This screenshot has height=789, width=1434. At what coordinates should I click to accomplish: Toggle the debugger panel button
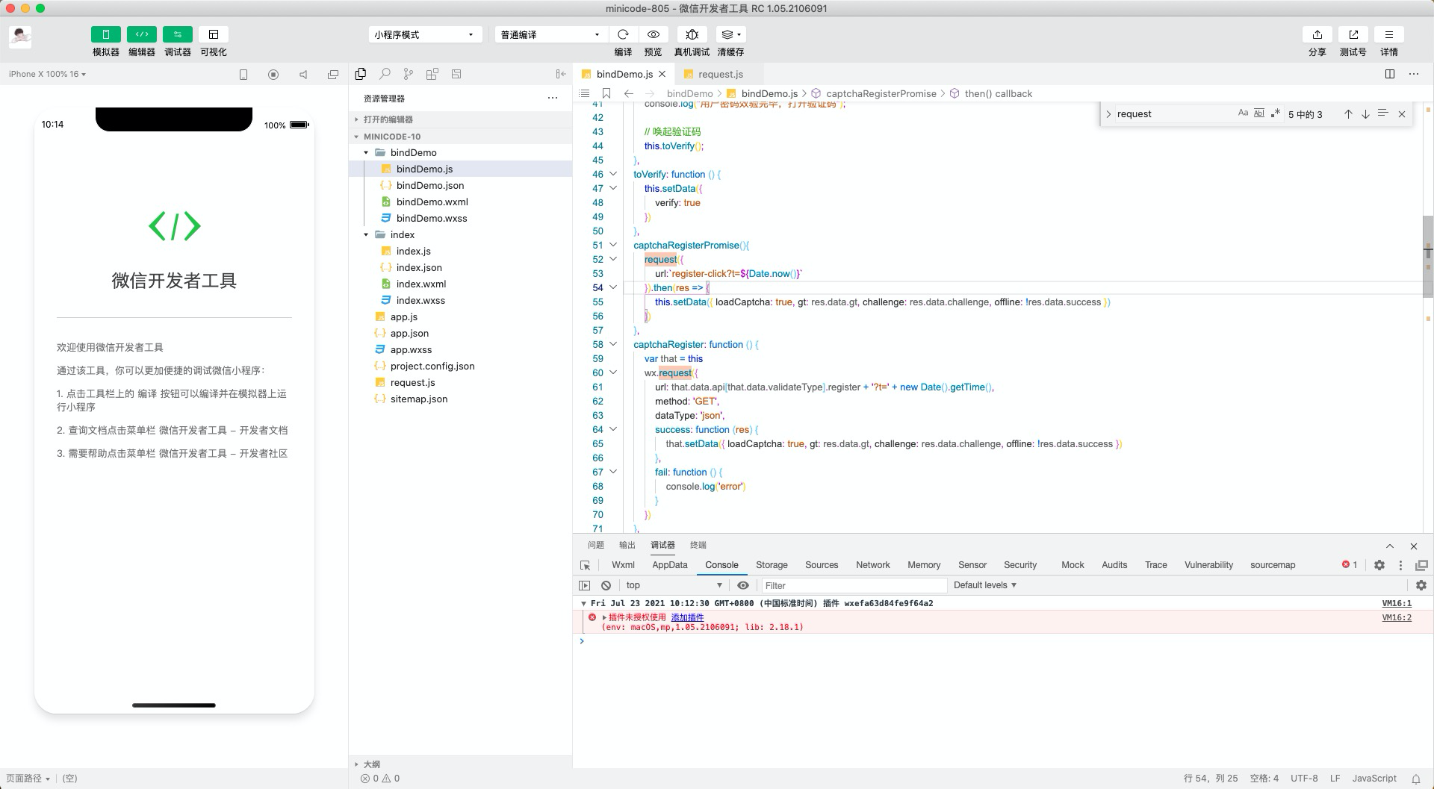pos(177,34)
